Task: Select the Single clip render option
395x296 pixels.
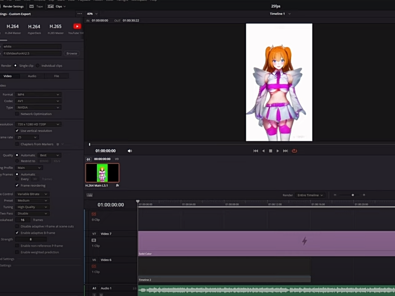Action: [x=15, y=66]
